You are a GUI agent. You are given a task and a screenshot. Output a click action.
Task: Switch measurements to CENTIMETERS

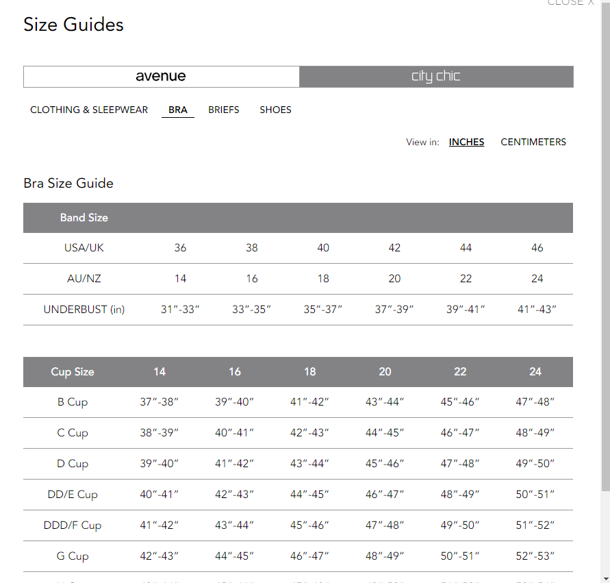[533, 142]
